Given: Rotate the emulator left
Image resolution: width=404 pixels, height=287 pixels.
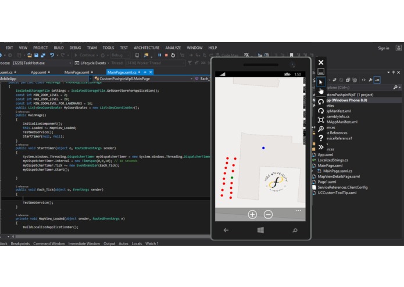Looking at the screenshot, I should [x=321, y=102].
